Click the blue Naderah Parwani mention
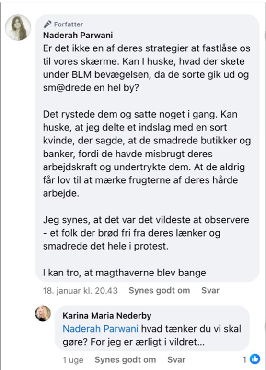Image resolution: width=266 pixels, height=370 pixels. click(101, 329)
